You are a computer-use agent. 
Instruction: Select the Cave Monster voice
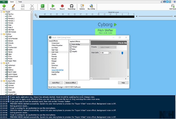(13, 39)
